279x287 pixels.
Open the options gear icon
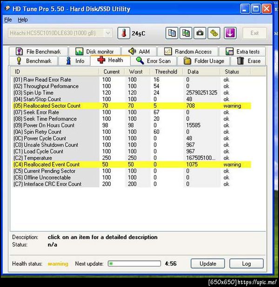pyautogui.click(x=214, y=33)
